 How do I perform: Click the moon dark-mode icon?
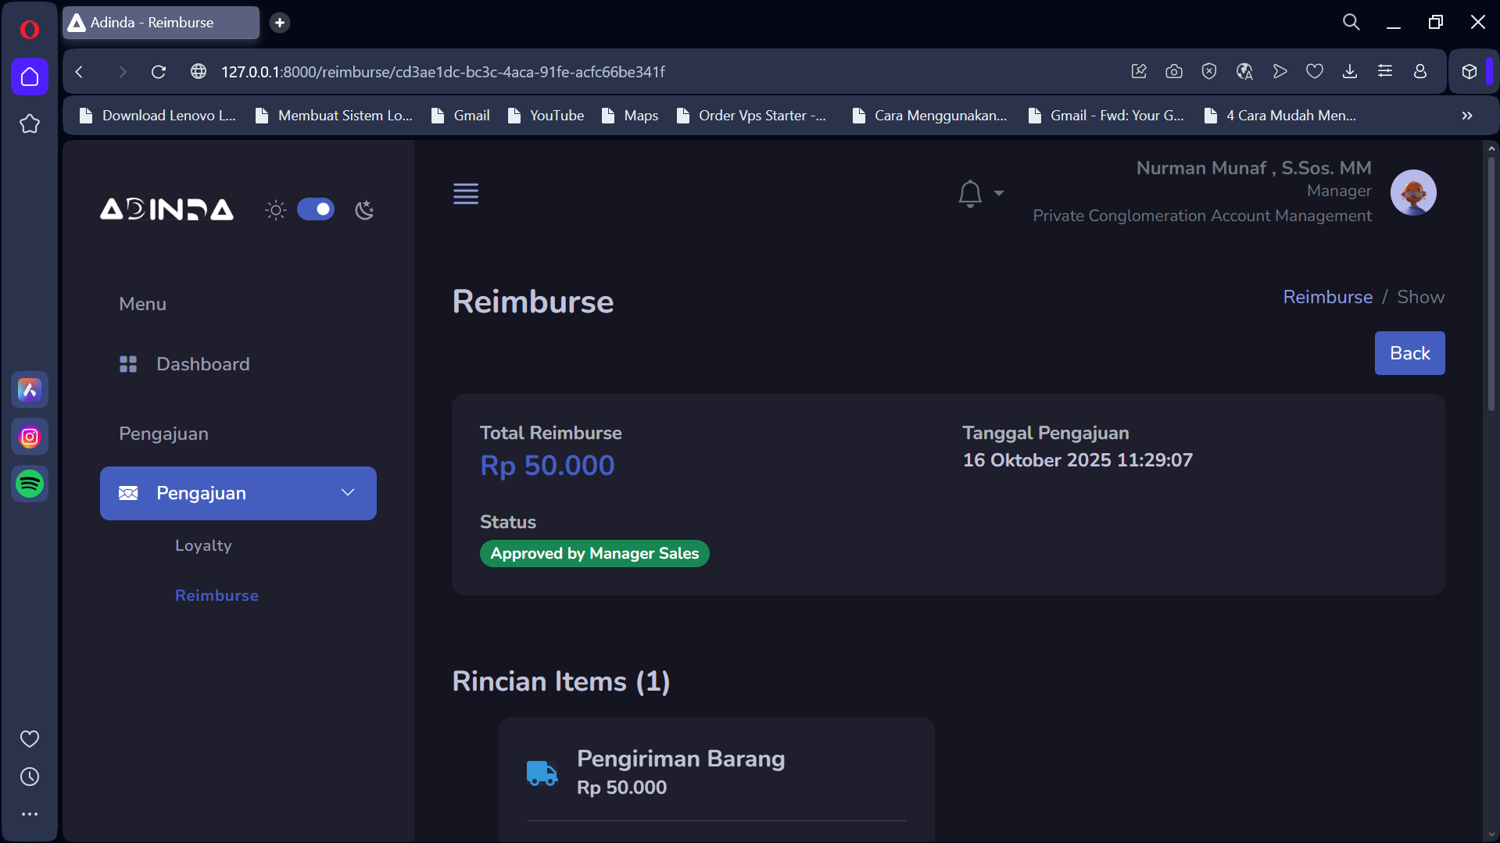364,209
